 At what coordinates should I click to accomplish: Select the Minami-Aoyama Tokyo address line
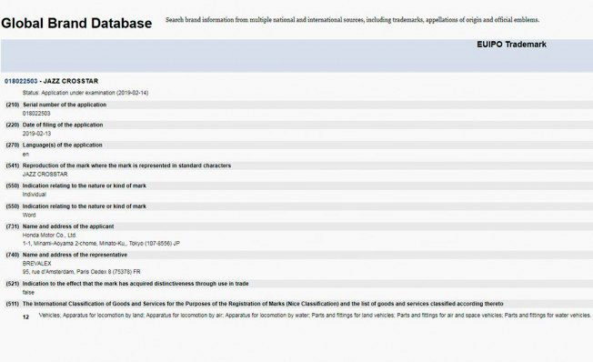coord(101,244)
